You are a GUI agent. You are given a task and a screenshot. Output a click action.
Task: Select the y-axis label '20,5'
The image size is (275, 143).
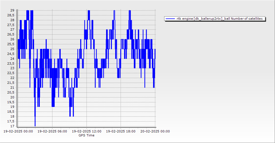pos(11,92)
